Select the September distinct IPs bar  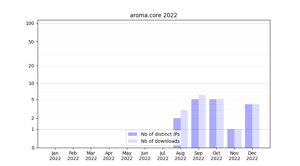195,123
